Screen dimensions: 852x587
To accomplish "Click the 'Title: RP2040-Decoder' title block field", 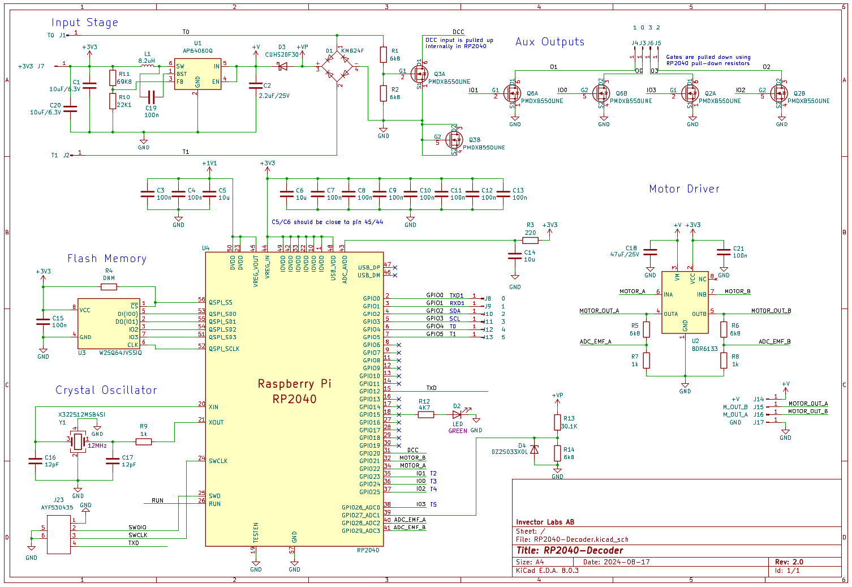I will point(570,551).
